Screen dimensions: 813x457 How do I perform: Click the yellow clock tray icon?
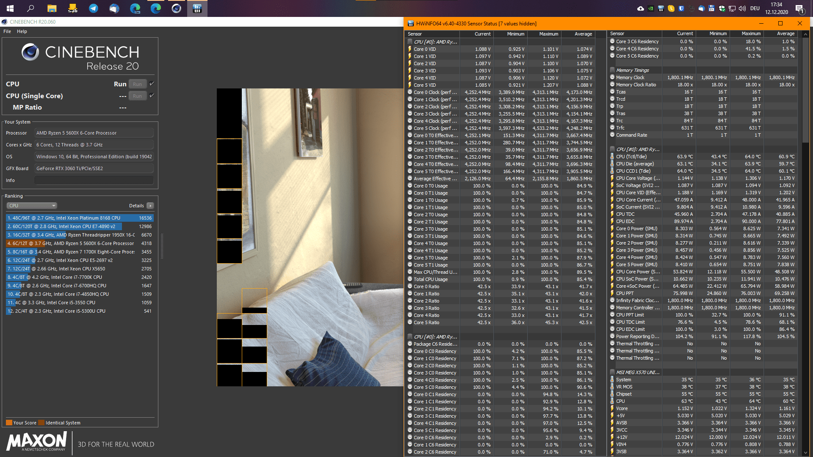click(671, 8)
